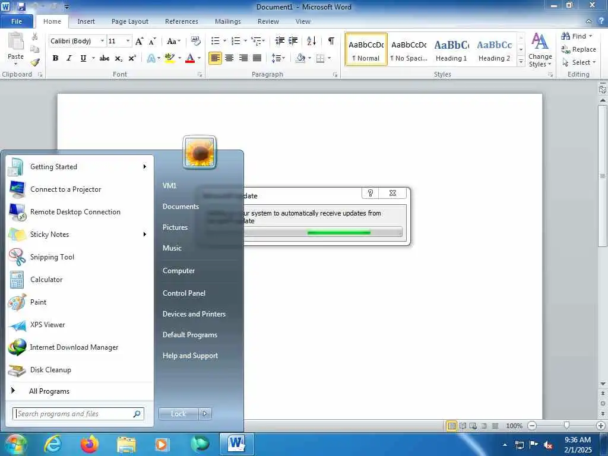Open the File tab
Image resolution: width=608 pixels, height=456 pixels.
click(x=17, y=21)
